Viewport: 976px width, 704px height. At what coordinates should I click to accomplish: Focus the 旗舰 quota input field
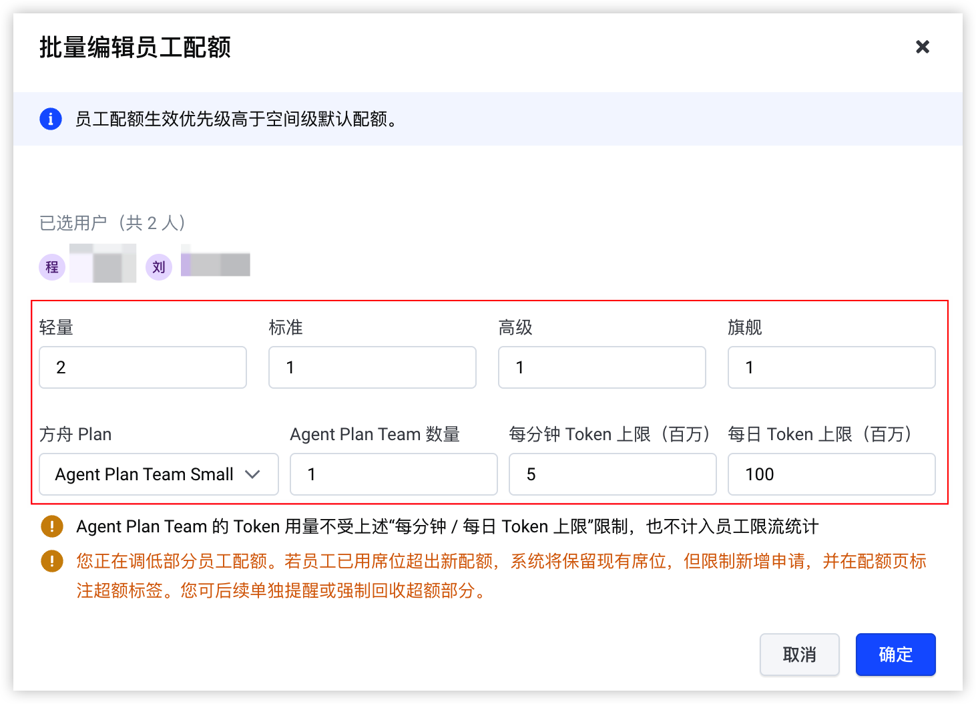click(832, 367)
